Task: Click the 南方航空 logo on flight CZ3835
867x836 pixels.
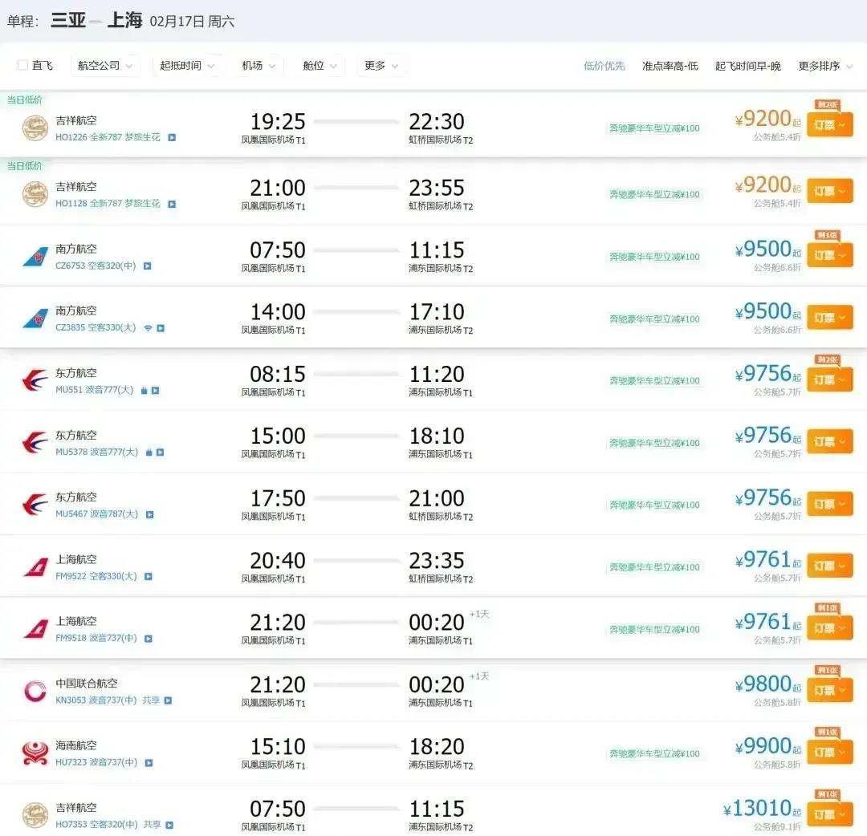Action: (35, 319)
